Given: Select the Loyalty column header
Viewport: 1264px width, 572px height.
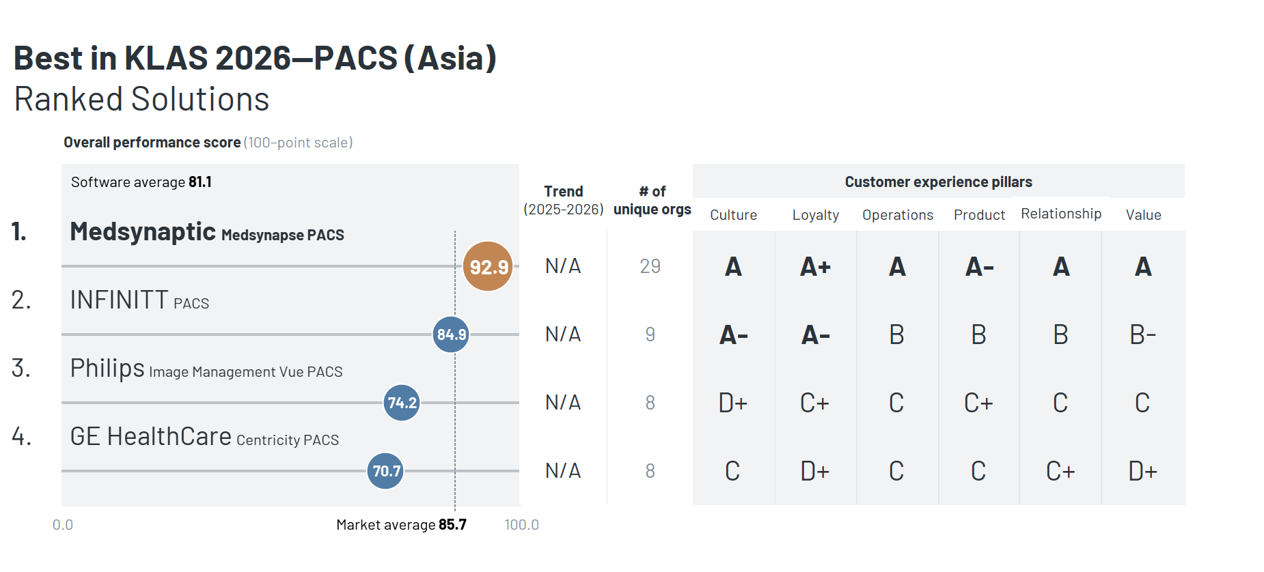Looking at the screenshot, I should coord(815,215).
